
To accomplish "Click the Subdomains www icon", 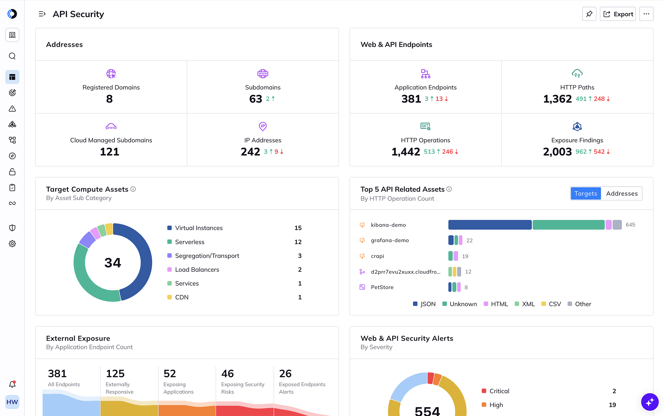I will (x=263, y=73).
